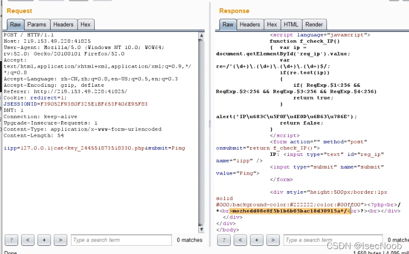Click the function f_check_IP() line

[304, 41]
